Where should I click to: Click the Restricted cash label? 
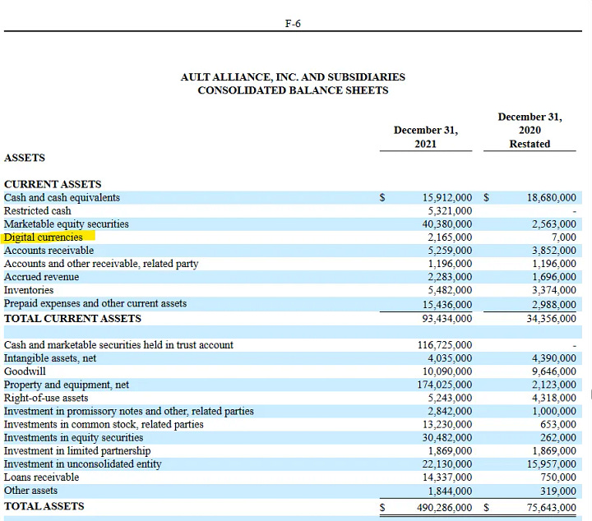[x=37, y=211]
